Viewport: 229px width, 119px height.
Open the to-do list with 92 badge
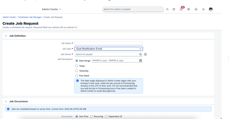point(181,9)
